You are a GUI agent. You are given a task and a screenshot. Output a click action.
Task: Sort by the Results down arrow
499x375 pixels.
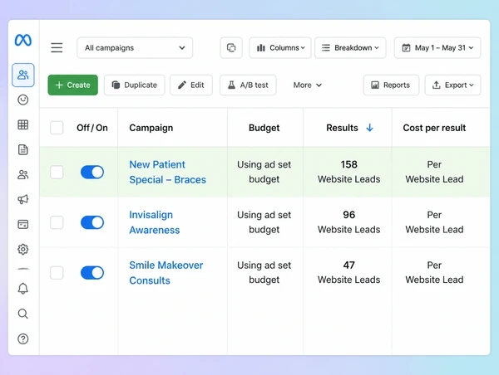point(369,128)
